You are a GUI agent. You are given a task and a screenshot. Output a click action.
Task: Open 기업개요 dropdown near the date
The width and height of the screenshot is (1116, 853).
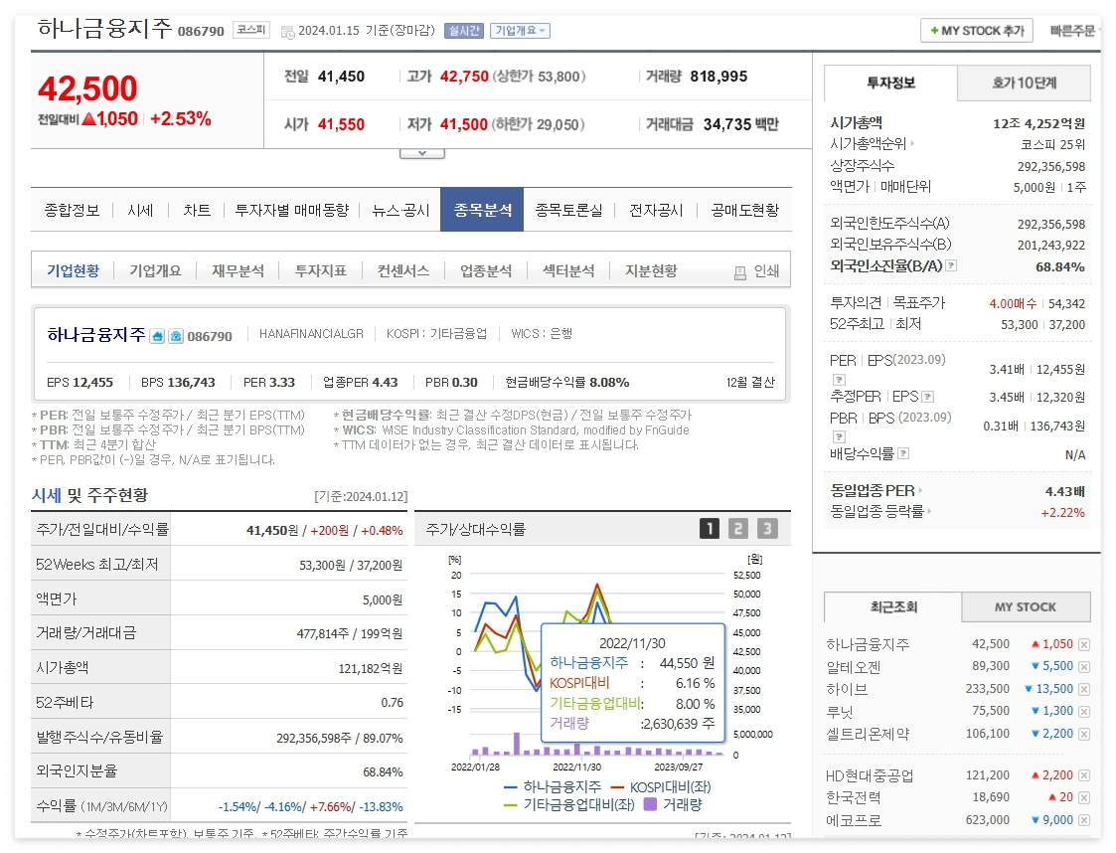point(520,31)
